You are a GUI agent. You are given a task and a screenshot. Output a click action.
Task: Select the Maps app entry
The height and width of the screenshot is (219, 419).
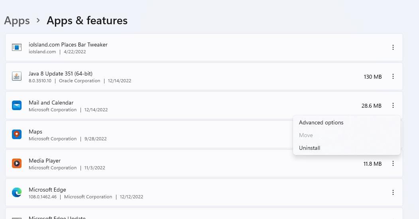point(204,134)
